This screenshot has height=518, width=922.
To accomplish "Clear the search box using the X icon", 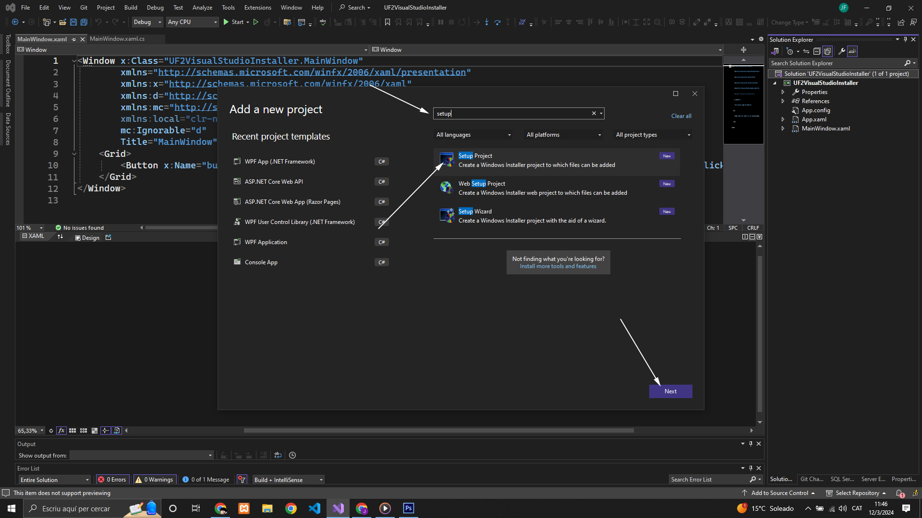I will point(594,114).
